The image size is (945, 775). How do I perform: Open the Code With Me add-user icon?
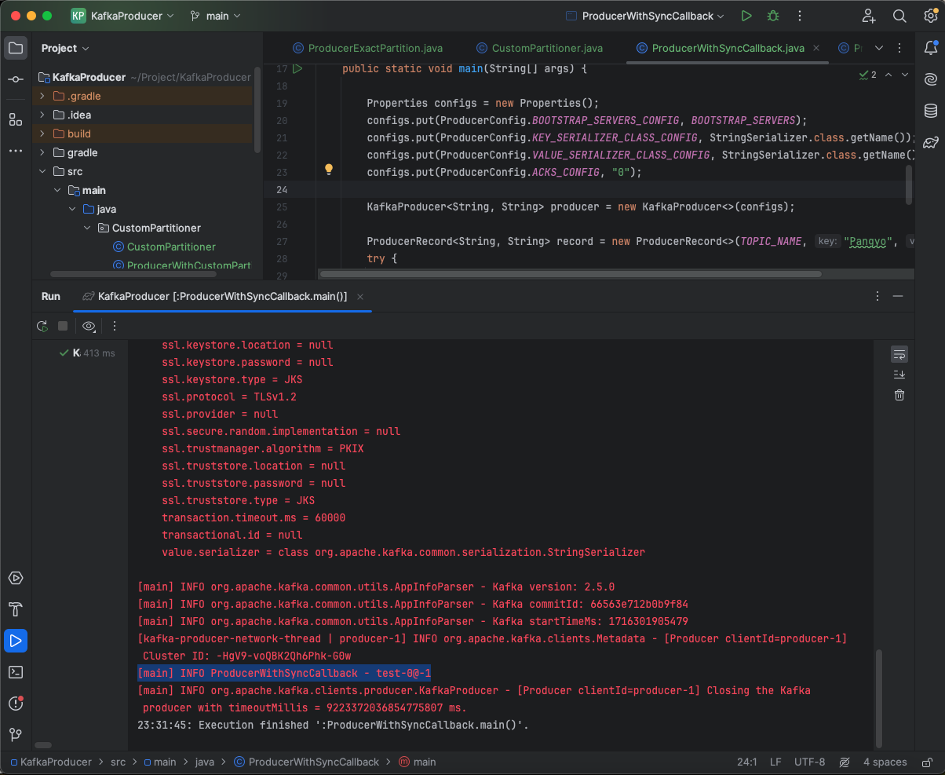tap(869, 16)
